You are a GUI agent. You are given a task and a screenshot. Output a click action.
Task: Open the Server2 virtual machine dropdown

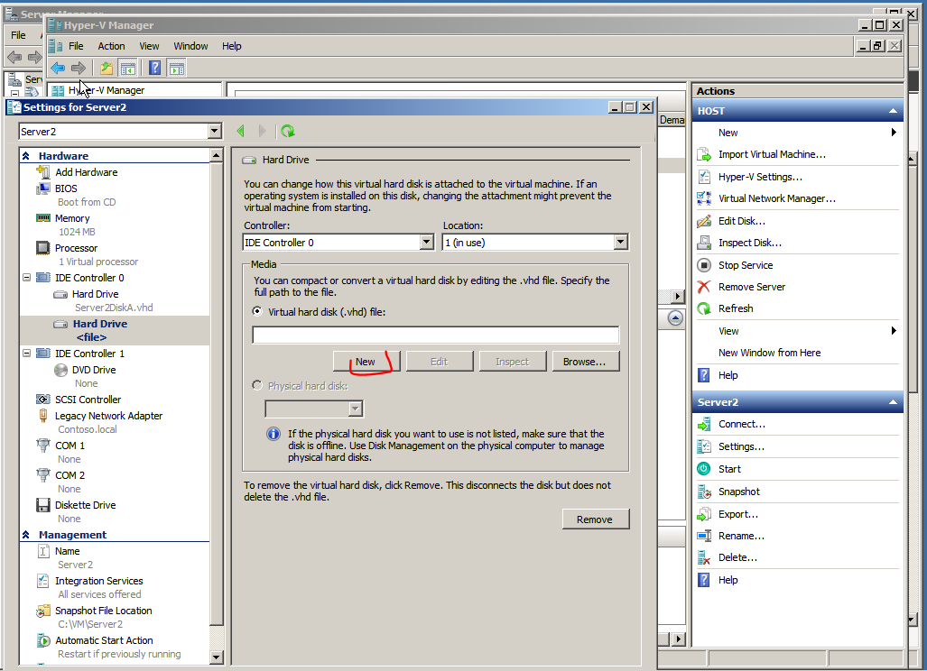click(x=215, y=131)
